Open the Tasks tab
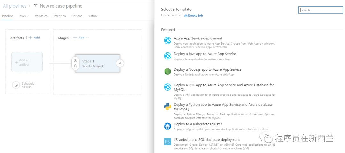The width and height of the screenshot is (345, 153). coord(22,16)
